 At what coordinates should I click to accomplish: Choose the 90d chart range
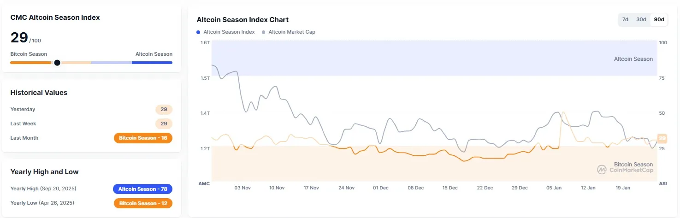659,19
